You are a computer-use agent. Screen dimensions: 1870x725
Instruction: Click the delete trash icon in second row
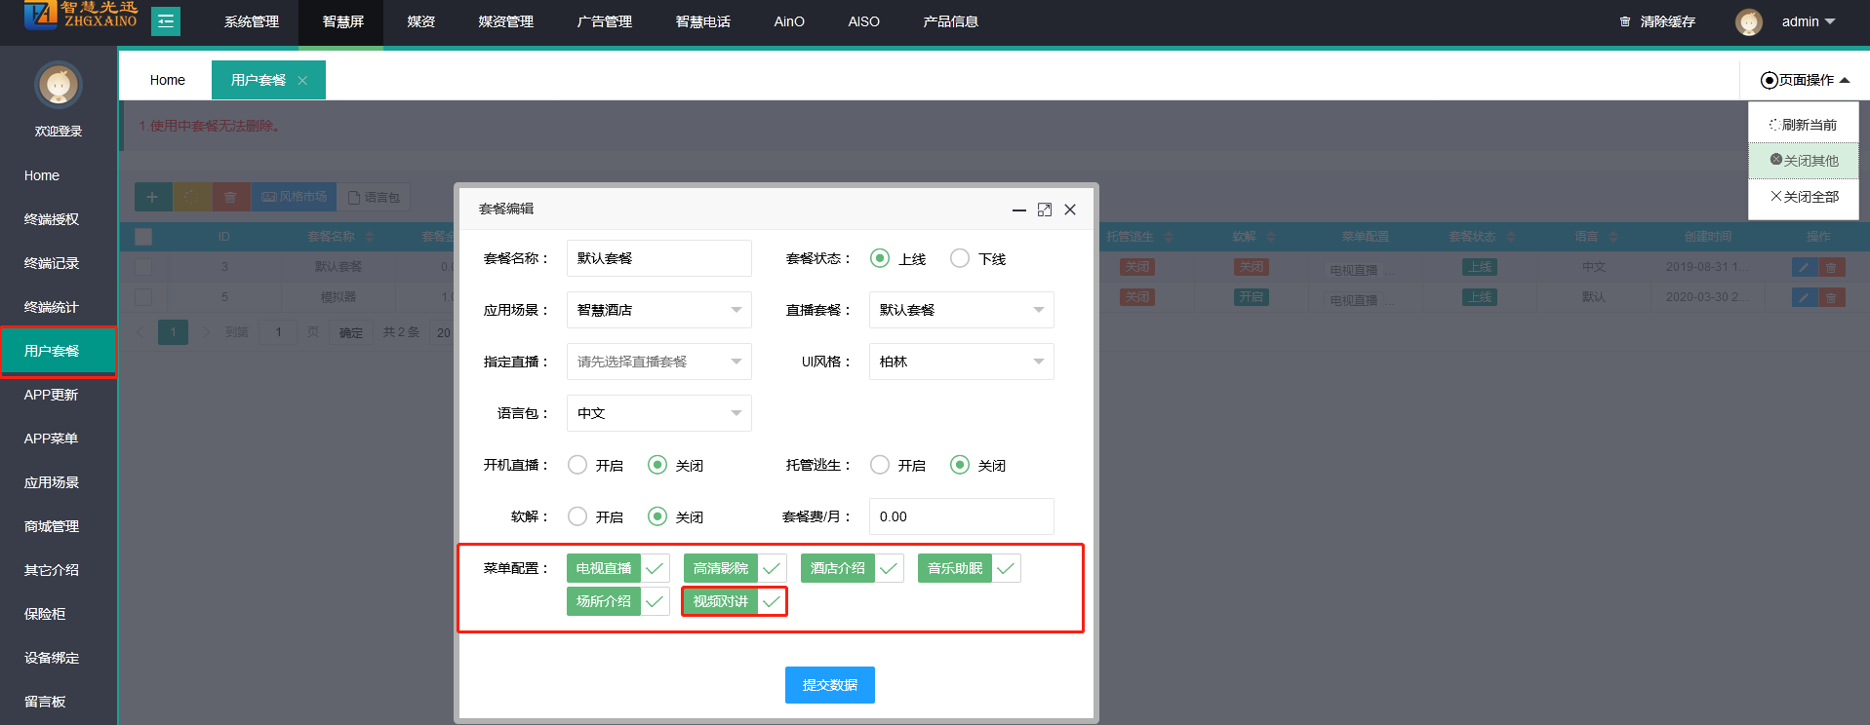1831,297
